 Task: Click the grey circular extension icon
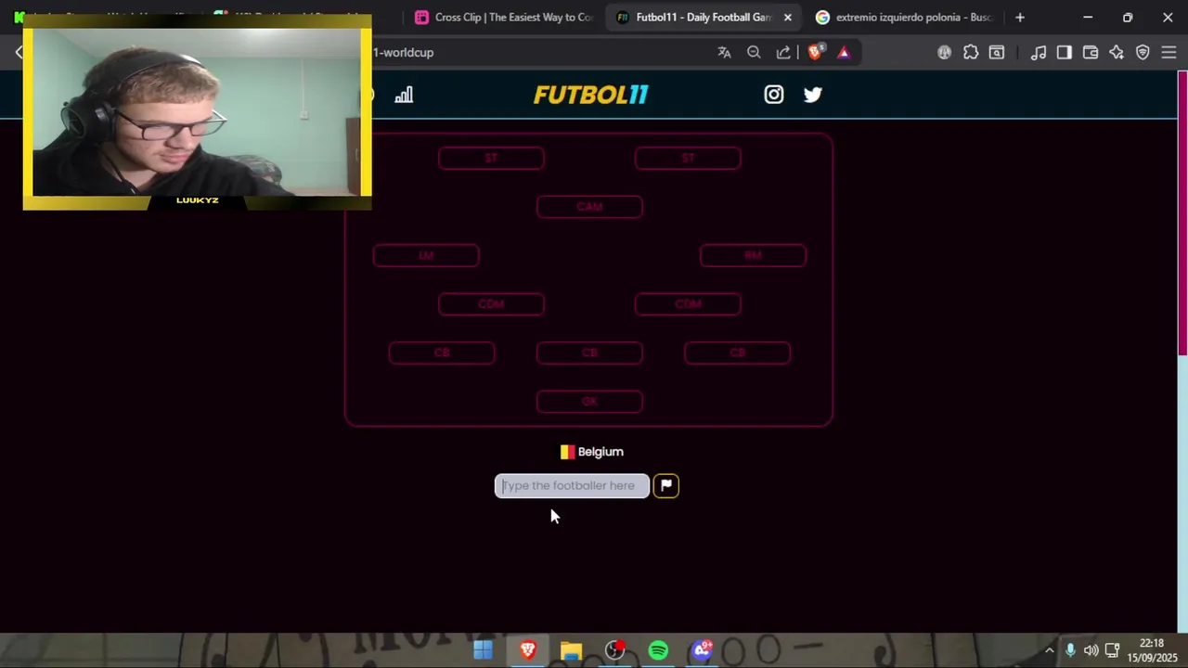(944, 53)
